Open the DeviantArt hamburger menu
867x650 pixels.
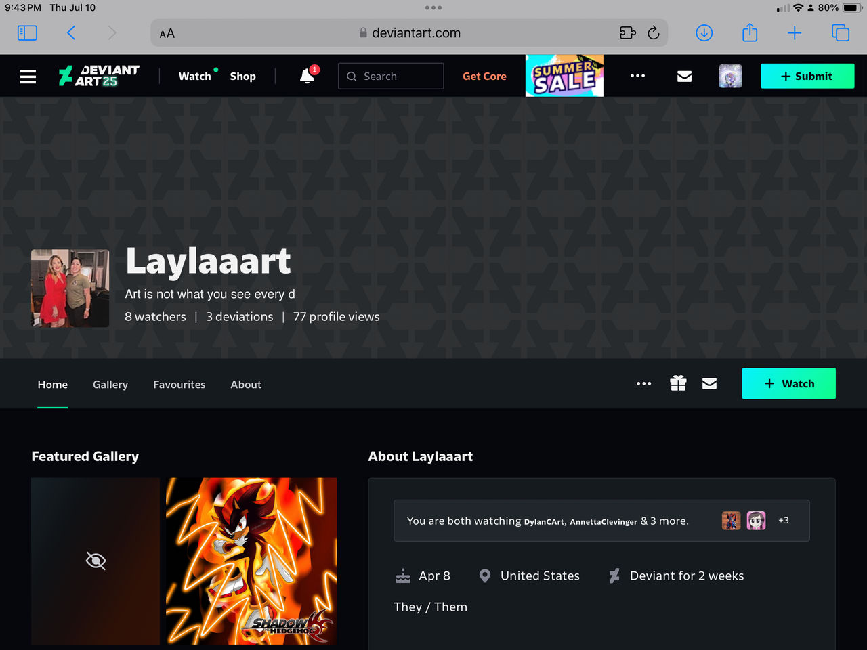pos(28,77)
